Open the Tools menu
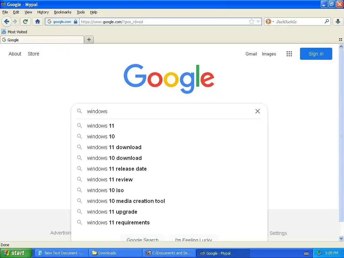Screen dimensions: 344x258 (x=81, y=12)
